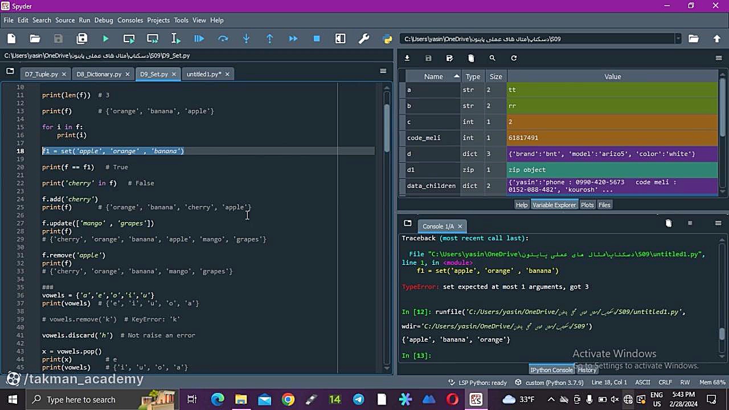Sort variables by Name column

(433, 76)
